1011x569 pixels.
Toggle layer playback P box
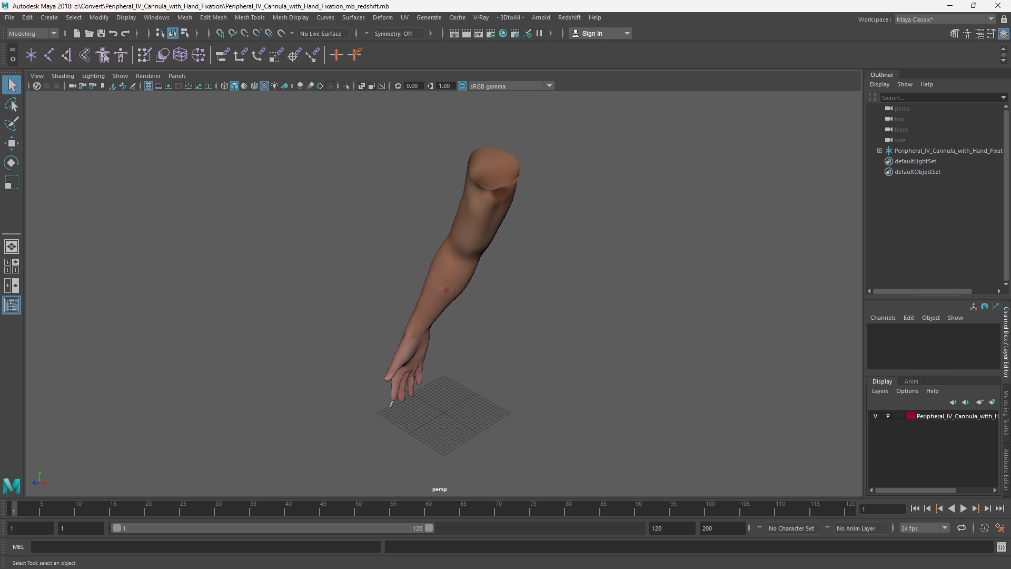tap(888, 416)
